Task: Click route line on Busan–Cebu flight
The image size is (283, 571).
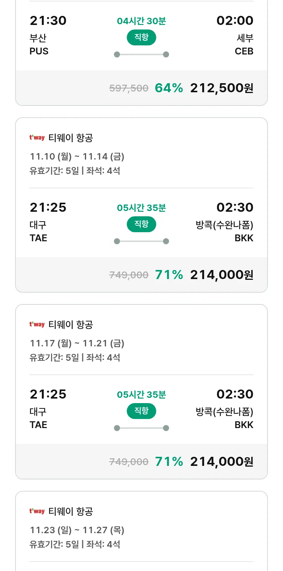Action: (x=141, y=54)
